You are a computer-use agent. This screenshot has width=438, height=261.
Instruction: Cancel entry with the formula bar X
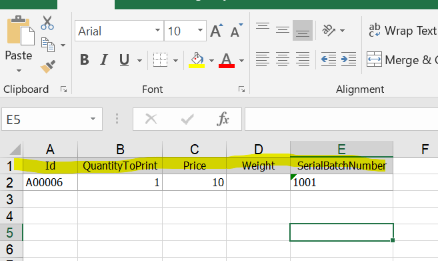click(151, 119)
